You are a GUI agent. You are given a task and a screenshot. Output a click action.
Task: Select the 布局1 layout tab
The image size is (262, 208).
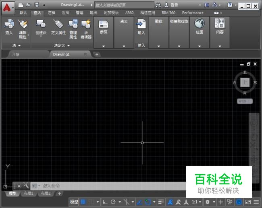(x=29, y=194)
